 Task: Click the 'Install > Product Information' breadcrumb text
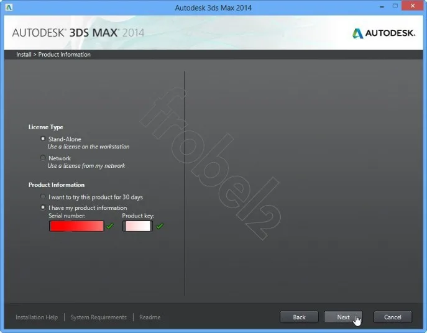coord(53,55)
